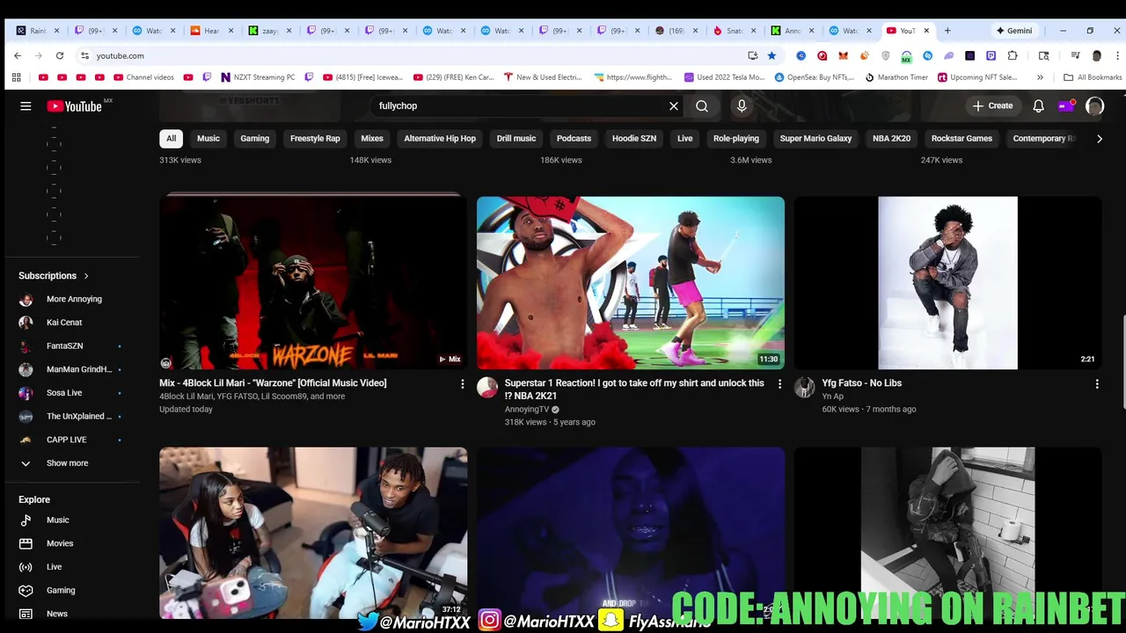Click the Create button
Viewport: 1126px width, 633px height.
coord(992,105)
